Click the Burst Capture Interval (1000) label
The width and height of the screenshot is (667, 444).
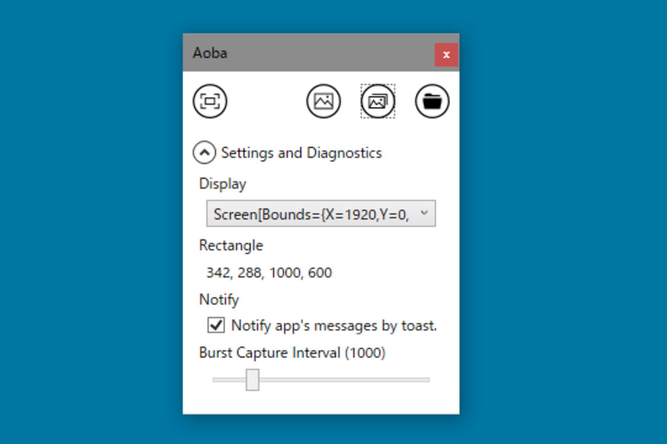point(292,352)
